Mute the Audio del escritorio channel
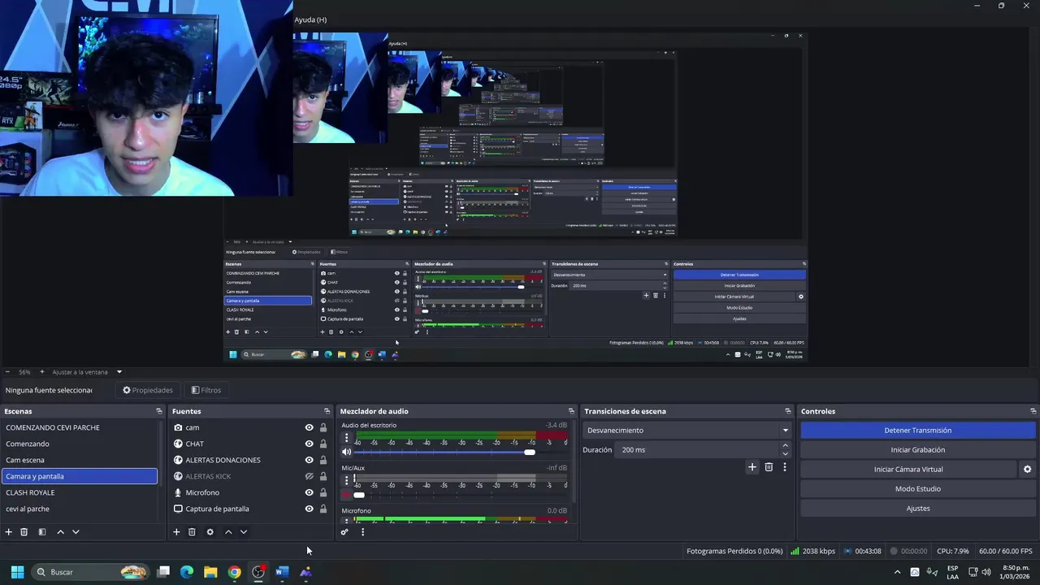This screenshot has width=1040, height=585. (347, 452)
